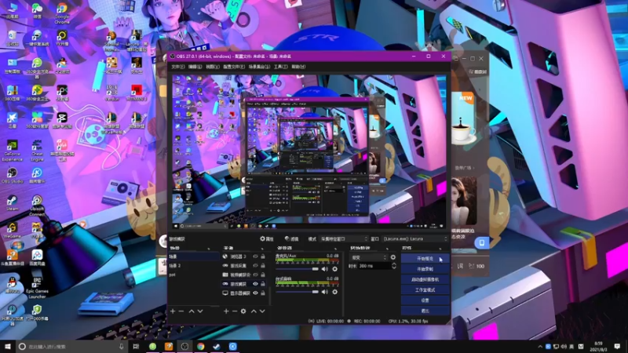Open transition properties gear beside 渐变

pos(393,257)
